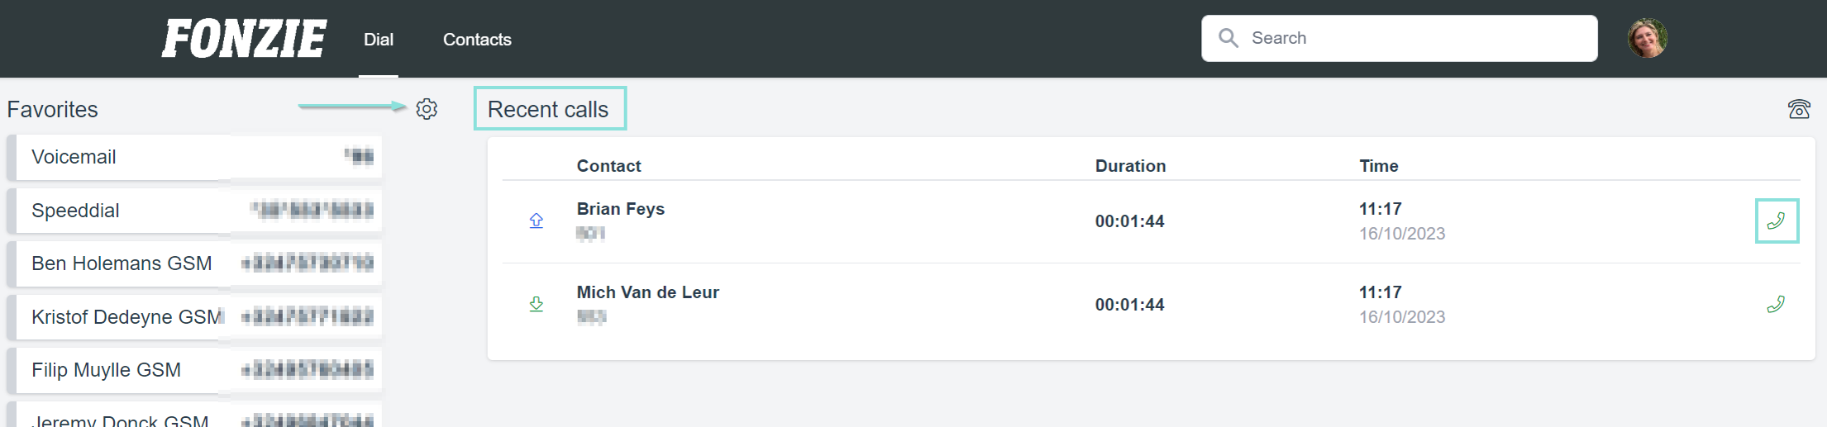This screenshot has width=1827, height=427.
Task: Open the user profile avatar
Action: pos(1647,38)
